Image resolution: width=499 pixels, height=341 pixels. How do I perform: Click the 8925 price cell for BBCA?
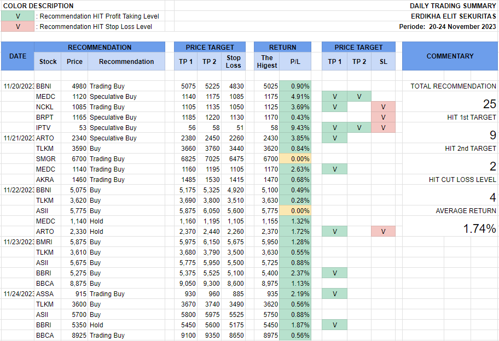pos(74,336)
